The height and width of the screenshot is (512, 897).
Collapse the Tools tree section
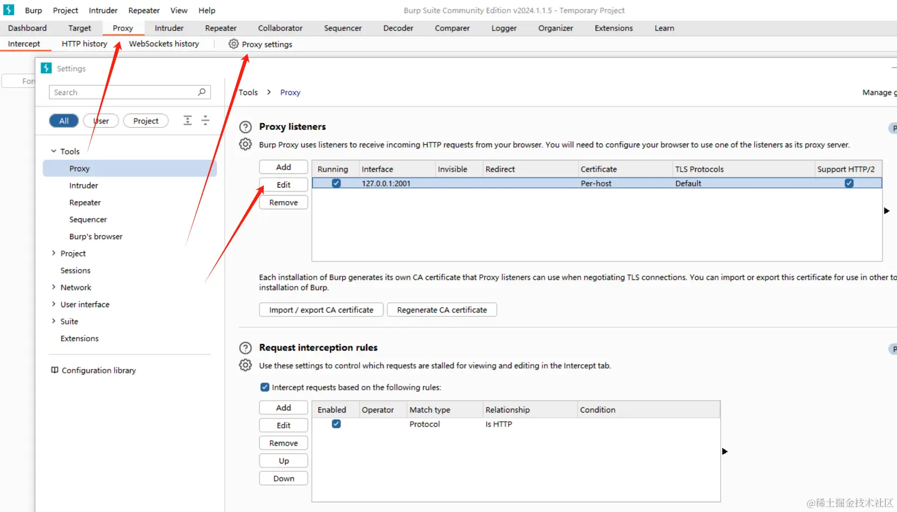point(53,151)
